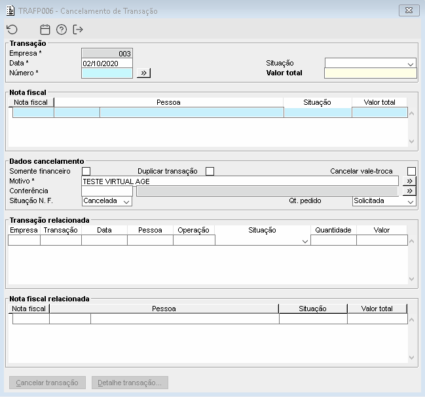The width and height of the screenshot is (425, 397).
Task: Click scroll down arrow in Nota fiscal grid
Action: 411,141
